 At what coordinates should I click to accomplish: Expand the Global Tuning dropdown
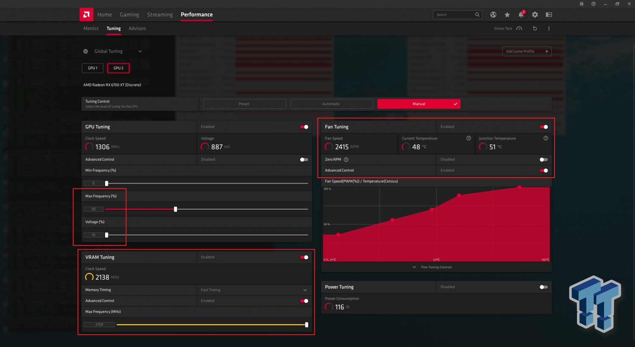[140, 51]
